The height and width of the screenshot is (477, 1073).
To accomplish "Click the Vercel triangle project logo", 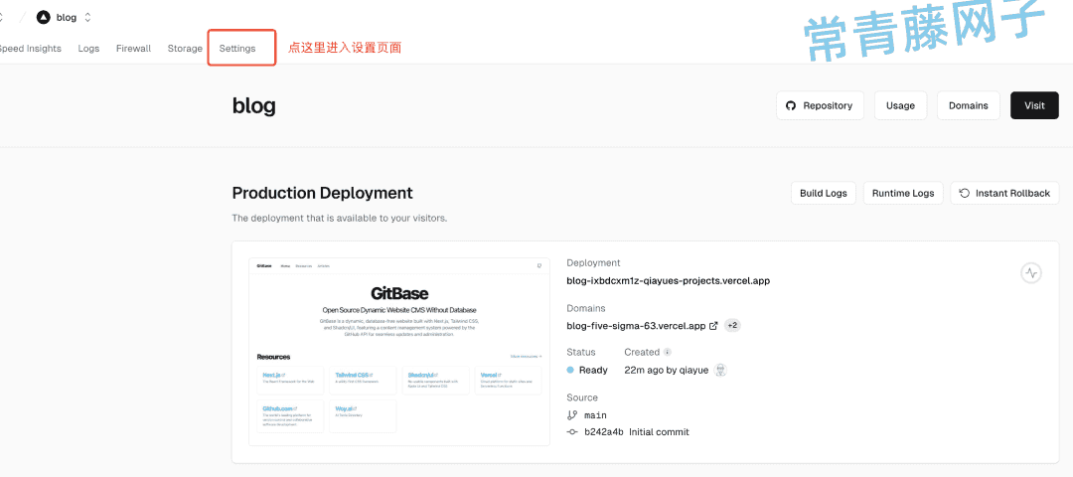I will [44, 18].
